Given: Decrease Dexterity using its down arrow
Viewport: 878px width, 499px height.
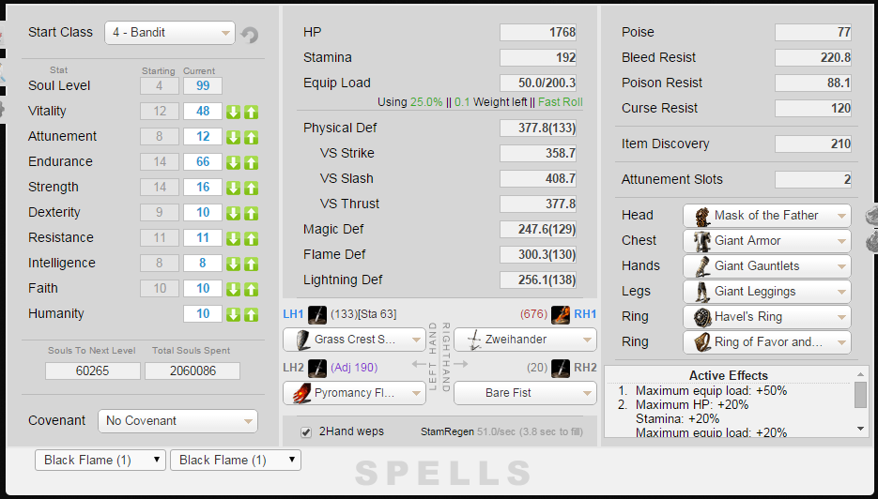Looking at the screenshot, I should (233, 213).
